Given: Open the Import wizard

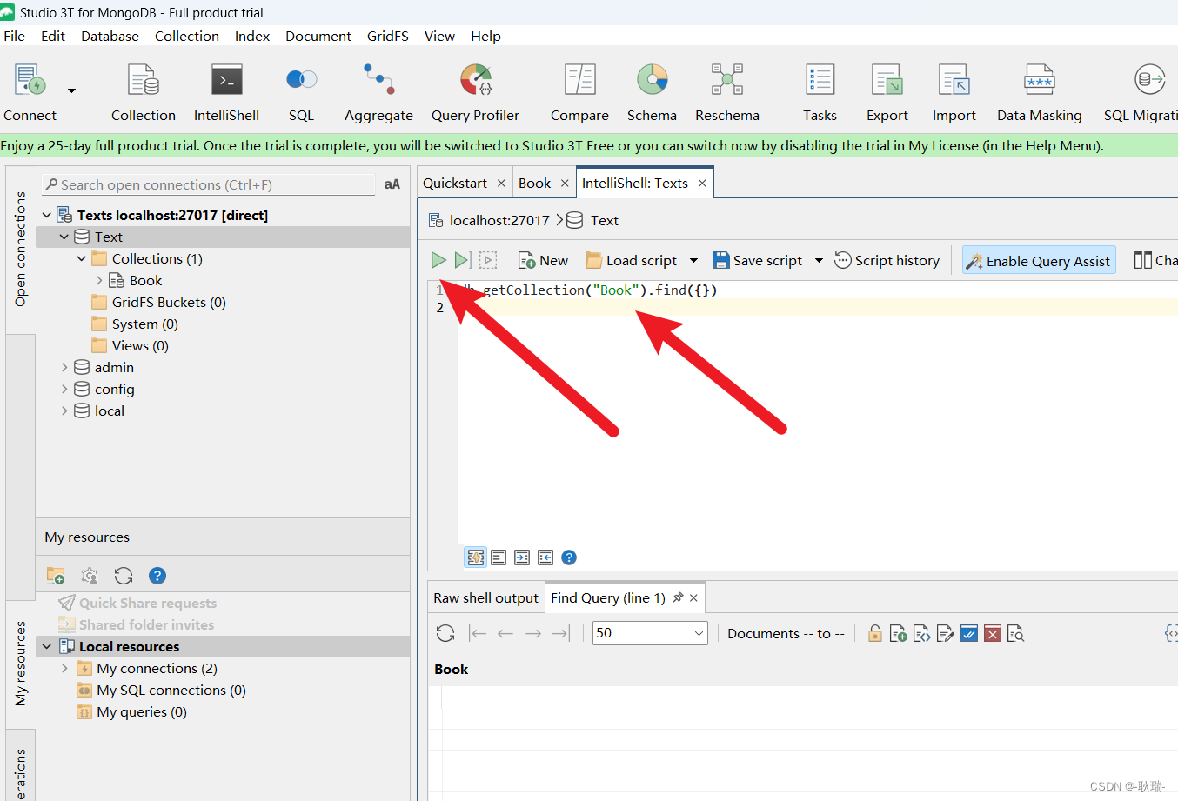Looking at the screenshot, I should tap(954, 92).
